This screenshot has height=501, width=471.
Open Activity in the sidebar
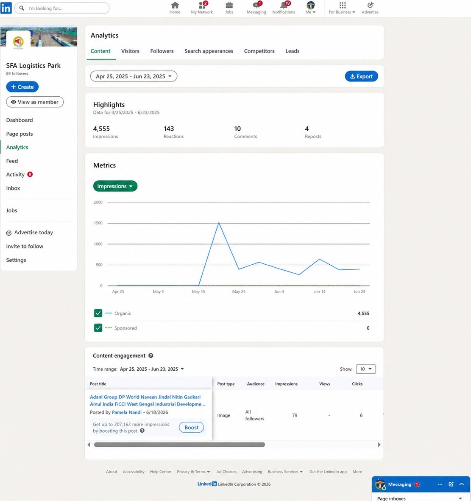coord(15,174)
